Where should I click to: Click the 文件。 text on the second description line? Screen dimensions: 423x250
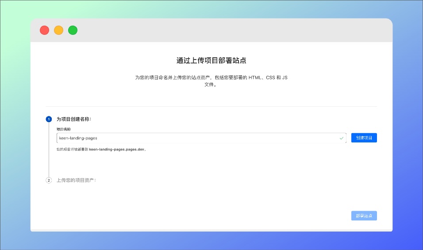211,84
